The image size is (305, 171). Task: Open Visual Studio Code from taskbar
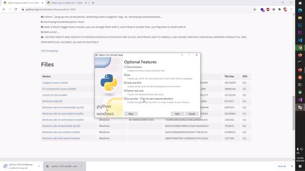click(300, 40)
